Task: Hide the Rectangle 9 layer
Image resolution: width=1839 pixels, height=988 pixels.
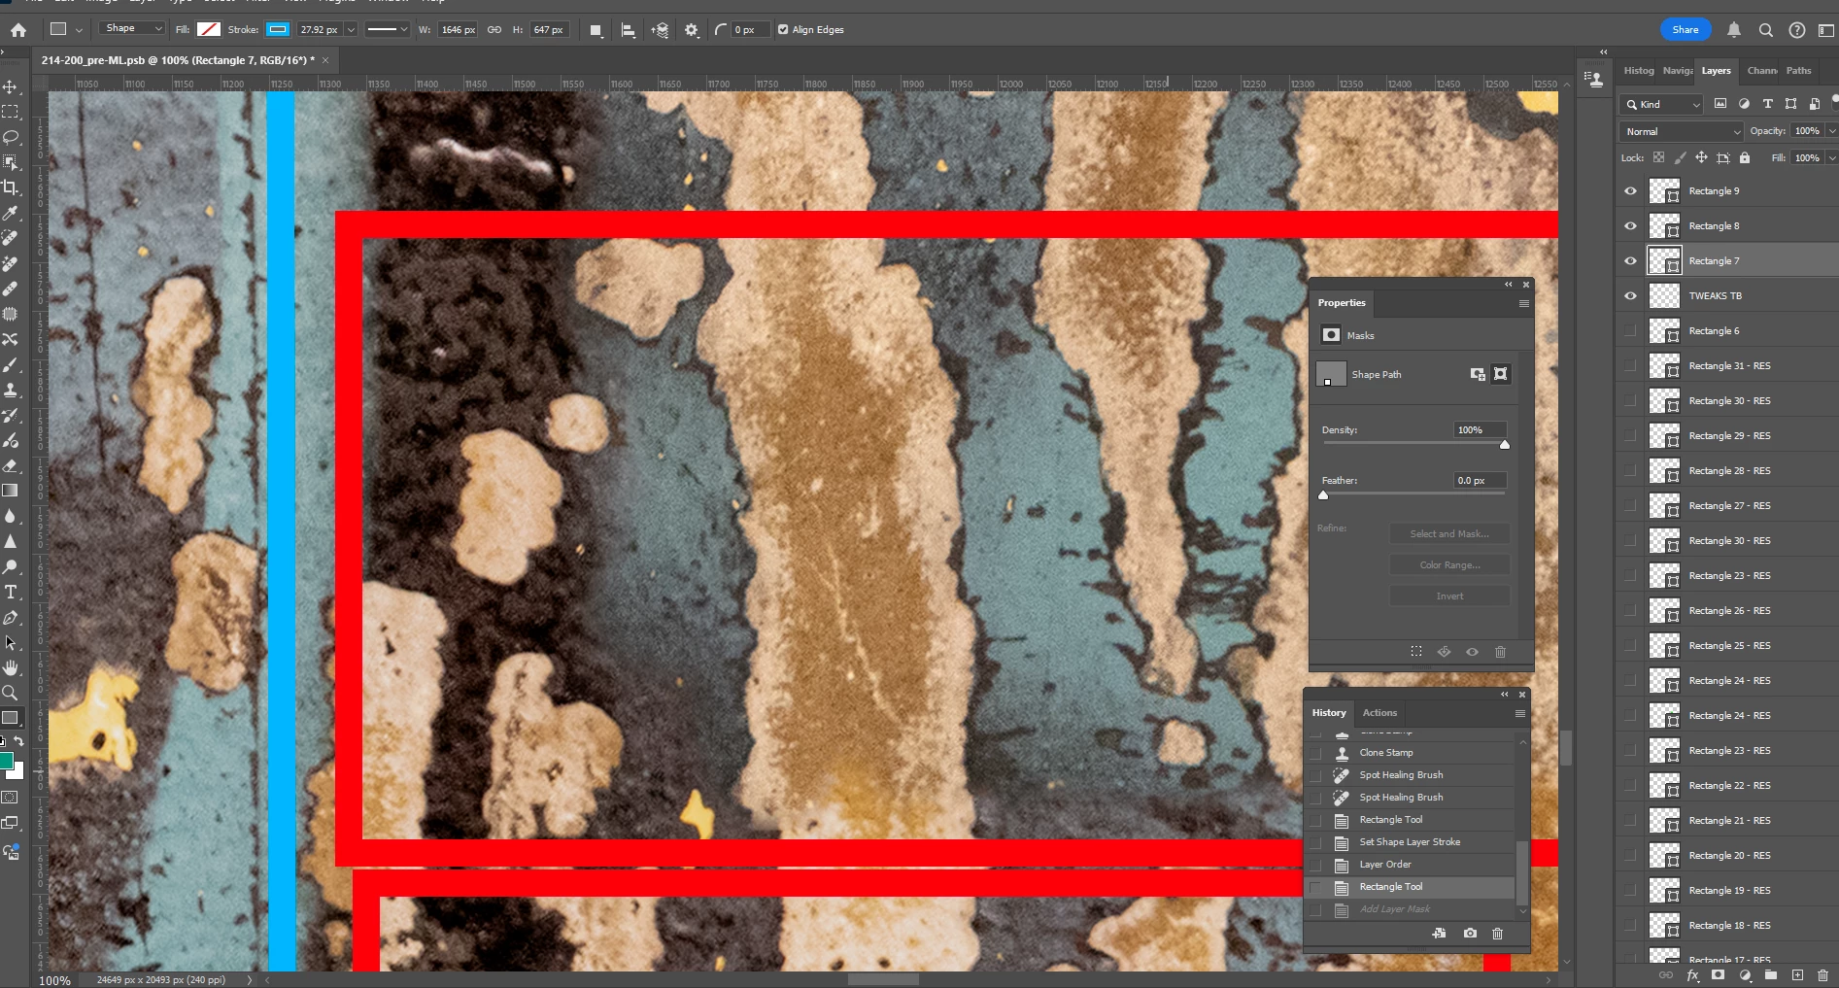Action: click(1631, 191)
